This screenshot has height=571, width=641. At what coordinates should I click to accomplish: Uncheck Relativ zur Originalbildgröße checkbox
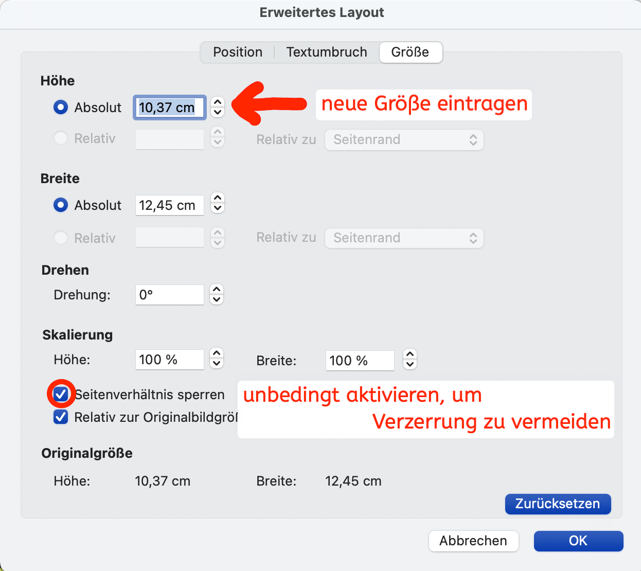click(61, 417)
